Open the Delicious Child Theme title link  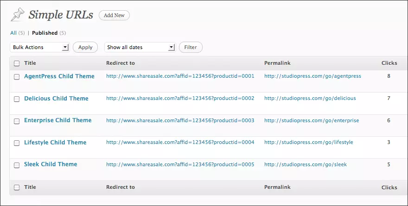(56, 99)
